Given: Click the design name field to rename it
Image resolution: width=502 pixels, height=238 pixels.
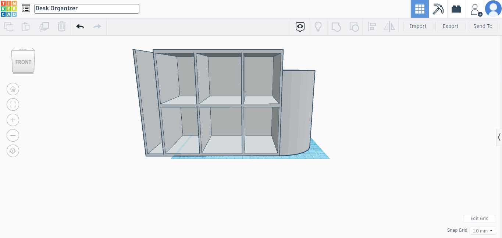Looking at the screenshot, I should tap(86, 8).
